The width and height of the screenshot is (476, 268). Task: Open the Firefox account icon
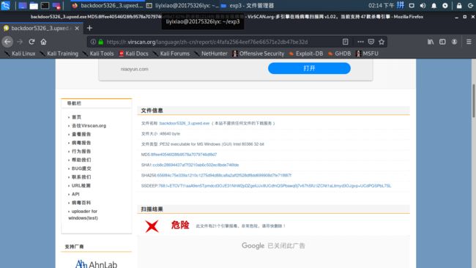[454, 42]
